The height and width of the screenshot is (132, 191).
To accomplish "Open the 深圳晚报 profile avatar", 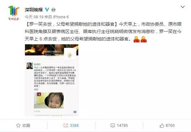I will click(14, 13).
